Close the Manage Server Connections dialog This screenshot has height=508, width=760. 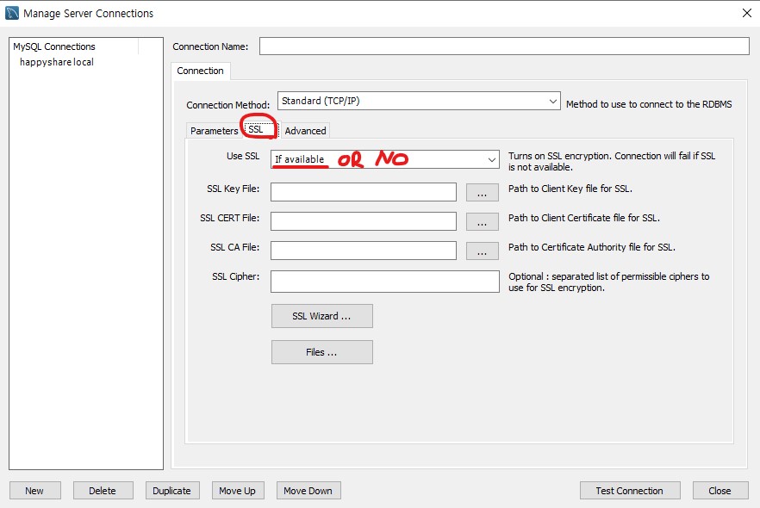click(x=747, y=13)
